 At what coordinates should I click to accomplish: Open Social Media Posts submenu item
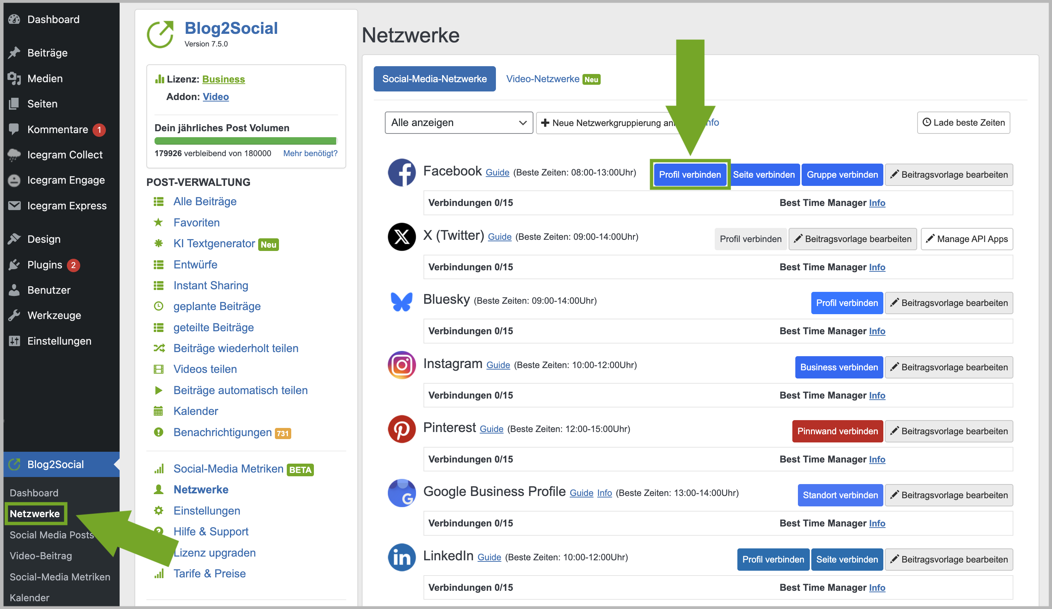point(52,535)
